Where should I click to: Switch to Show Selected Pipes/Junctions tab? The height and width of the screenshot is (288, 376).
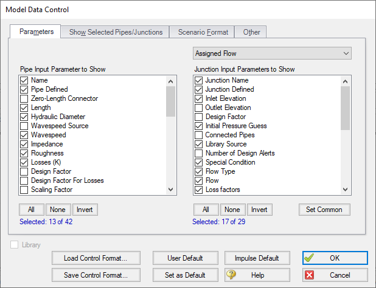click(x=115, y=32)
